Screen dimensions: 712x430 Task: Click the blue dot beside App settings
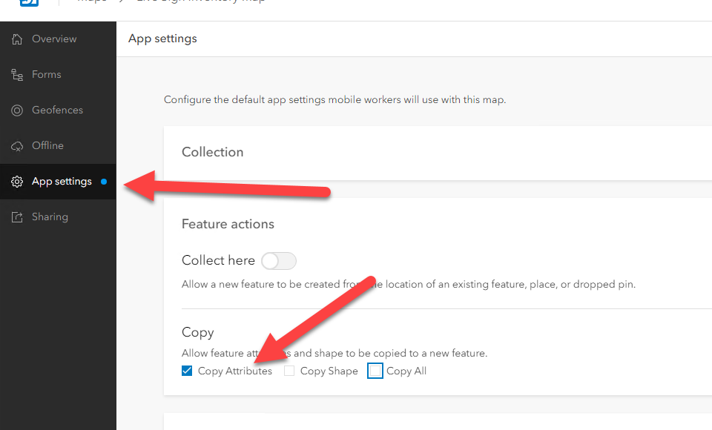pyautogui.click(x=104, y=182)
